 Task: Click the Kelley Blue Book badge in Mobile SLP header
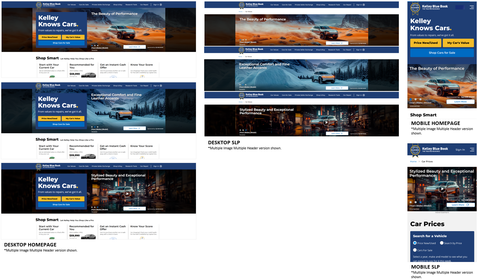click(x=415, y=150)
